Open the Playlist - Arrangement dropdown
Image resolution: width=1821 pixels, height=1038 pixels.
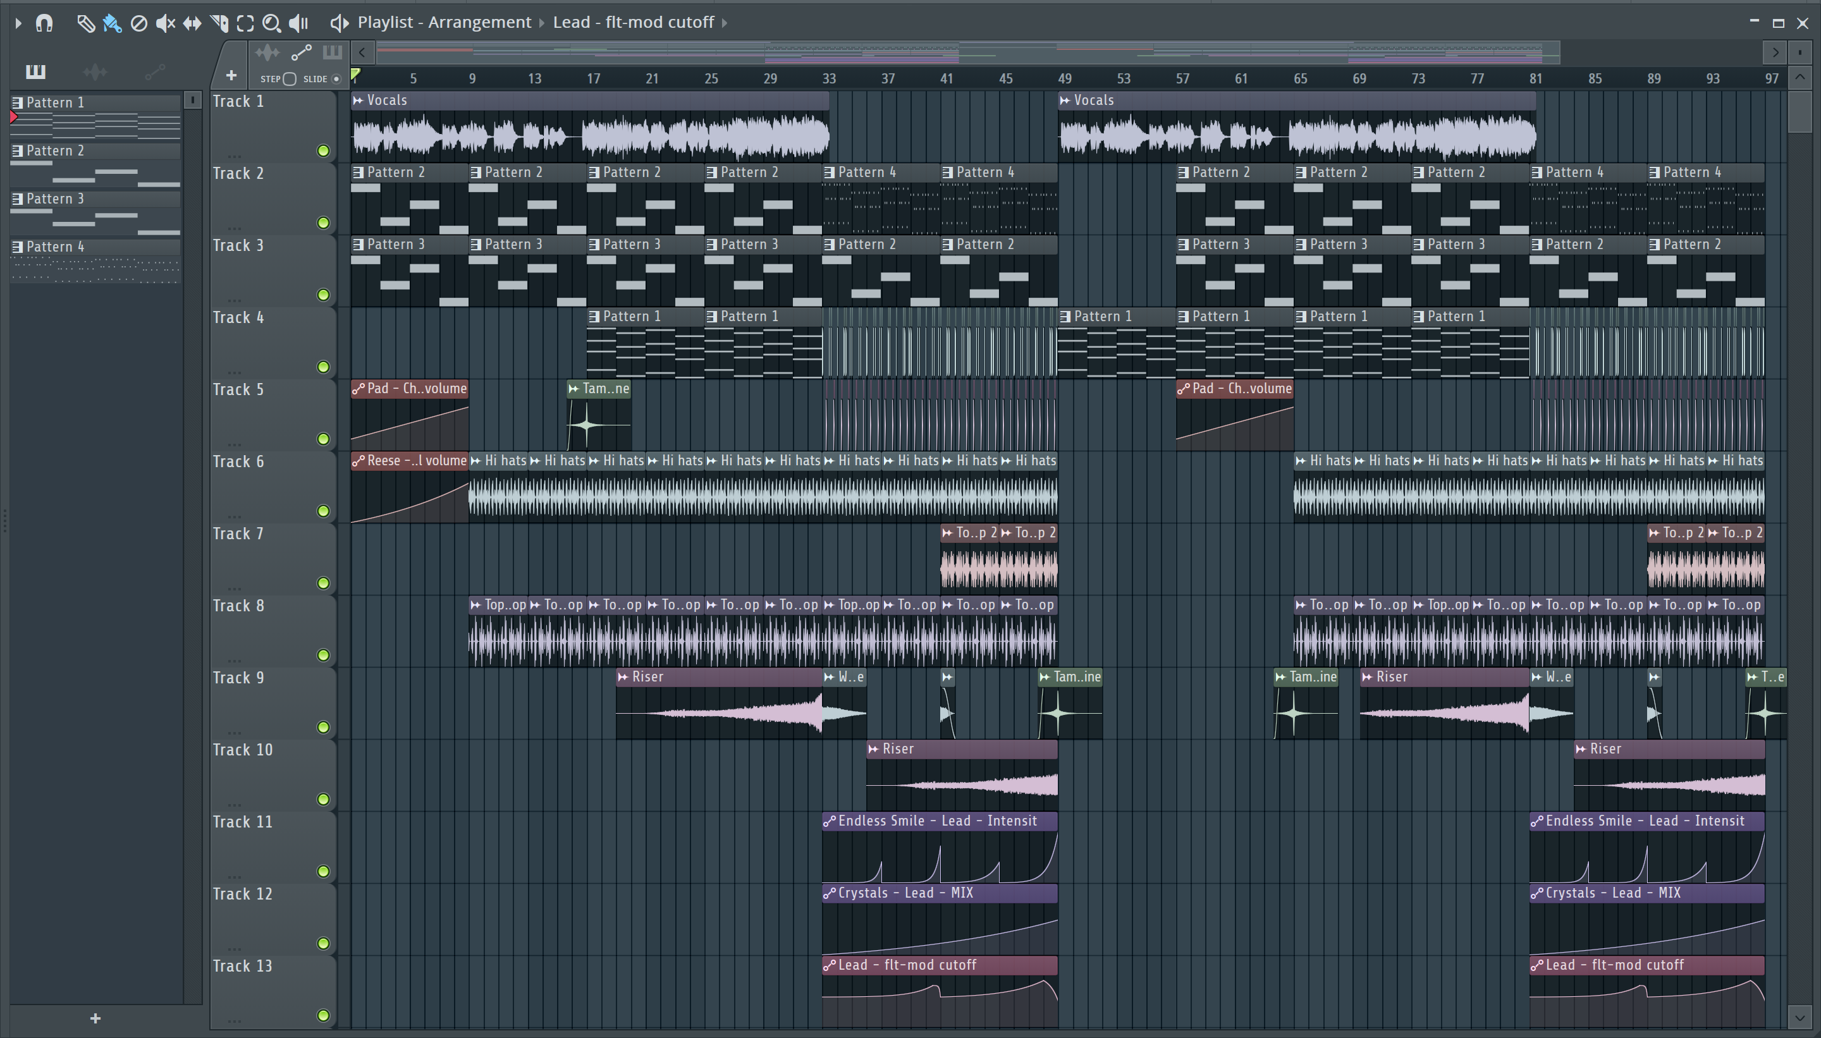pyautogui.click(x=445, y=22)
